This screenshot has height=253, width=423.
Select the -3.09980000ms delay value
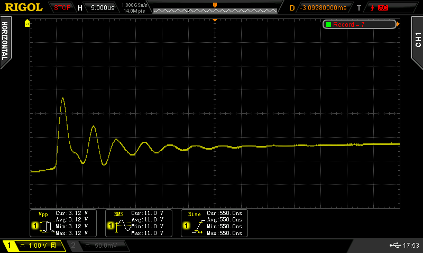tap(323, 8)
